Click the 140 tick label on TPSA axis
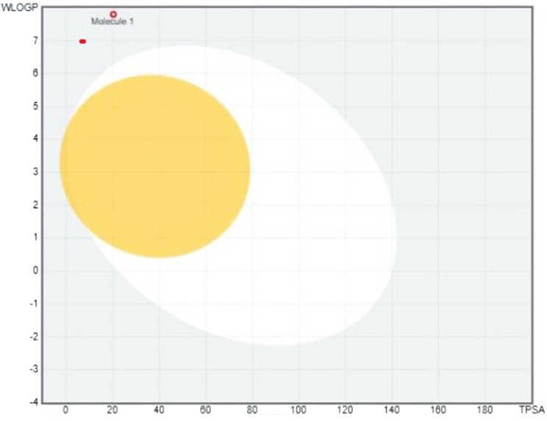This screenshot has width=547, height=421. 392,409
